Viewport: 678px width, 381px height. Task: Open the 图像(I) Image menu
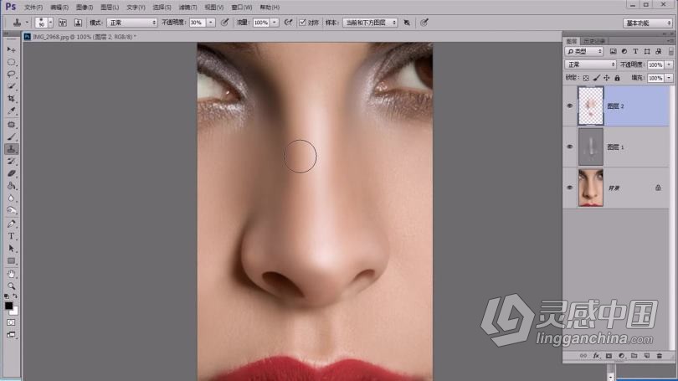click(x=85, y=8)
